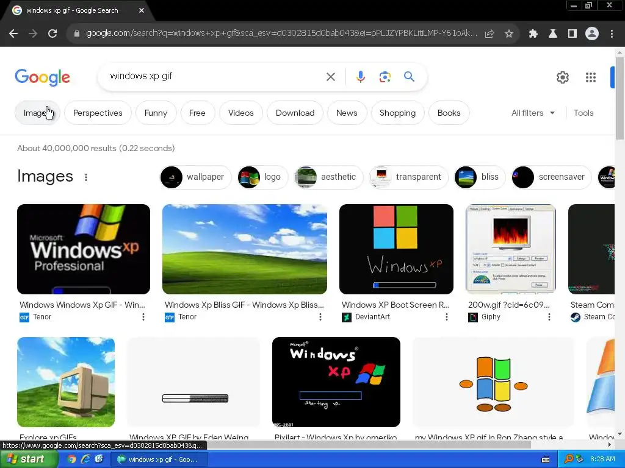The width and height of the screenshot is (625, 468).
Task: Switch to the Books filter
Action: [449, 113]
